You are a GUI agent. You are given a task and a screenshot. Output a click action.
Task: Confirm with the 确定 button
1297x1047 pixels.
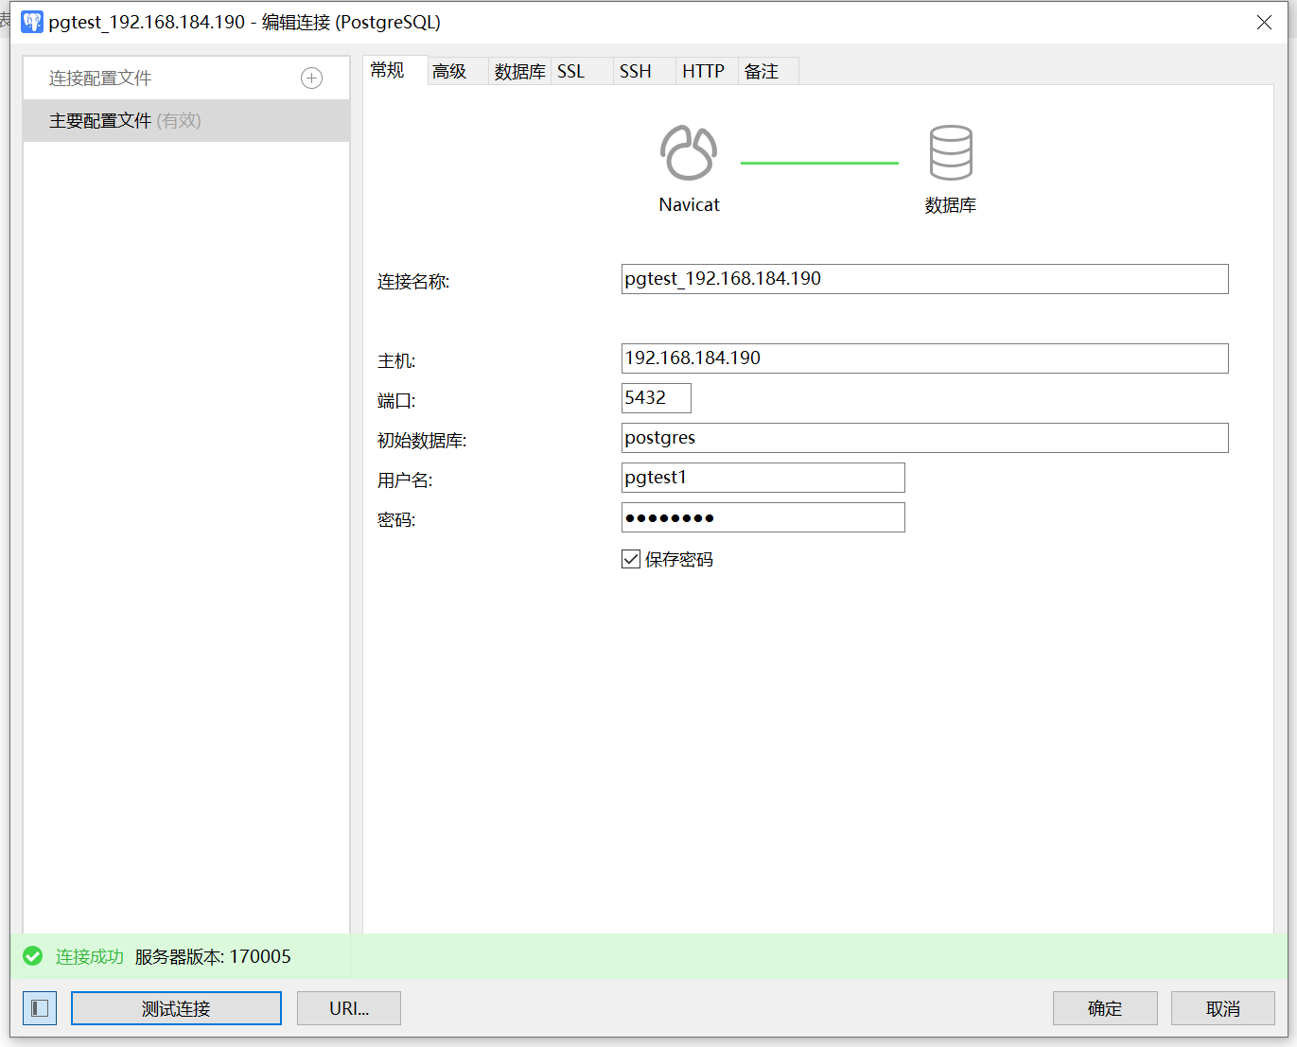point(1105,1008)
